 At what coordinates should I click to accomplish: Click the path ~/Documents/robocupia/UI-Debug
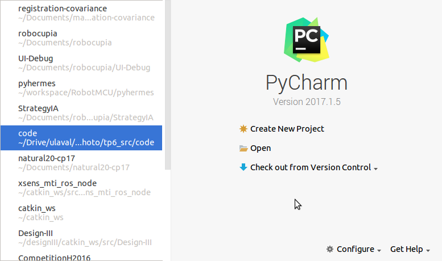pyautogui.click(x=84, y=68)
